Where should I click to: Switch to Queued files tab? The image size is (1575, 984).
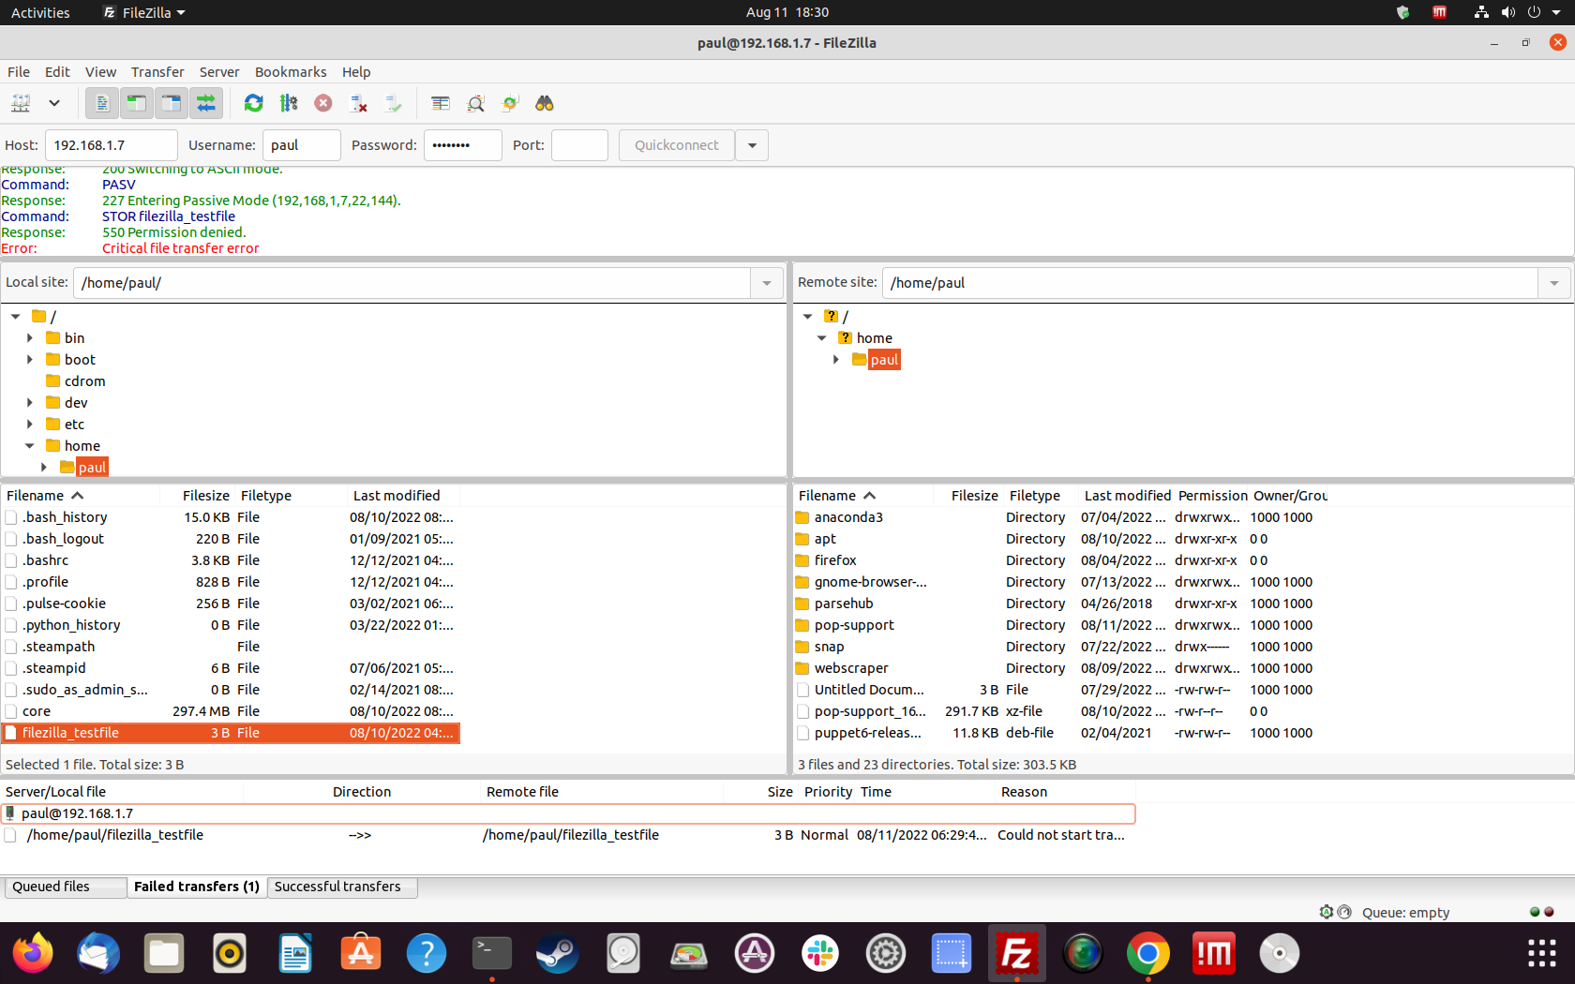(65, 887)
